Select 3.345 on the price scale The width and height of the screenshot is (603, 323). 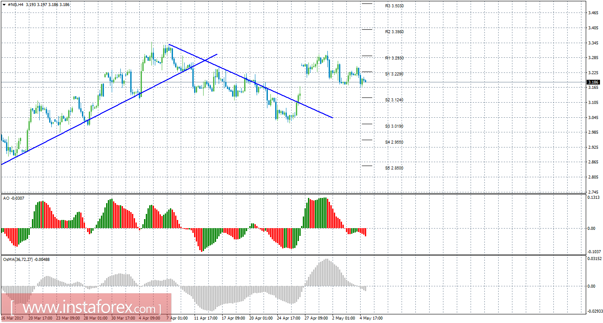point(593,43)
